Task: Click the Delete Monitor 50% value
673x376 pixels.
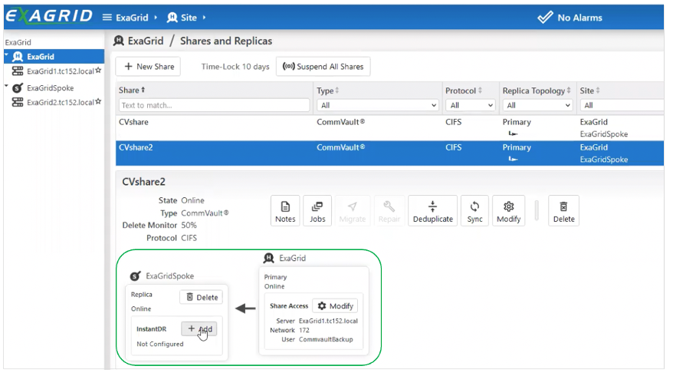Action: (189, 225)
